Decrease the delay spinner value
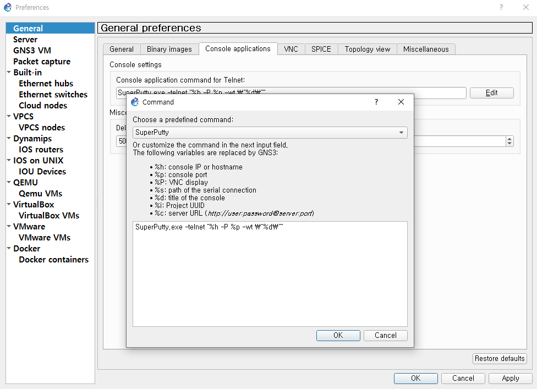This screenshot has width=537, height=389. tap(509, 144)
